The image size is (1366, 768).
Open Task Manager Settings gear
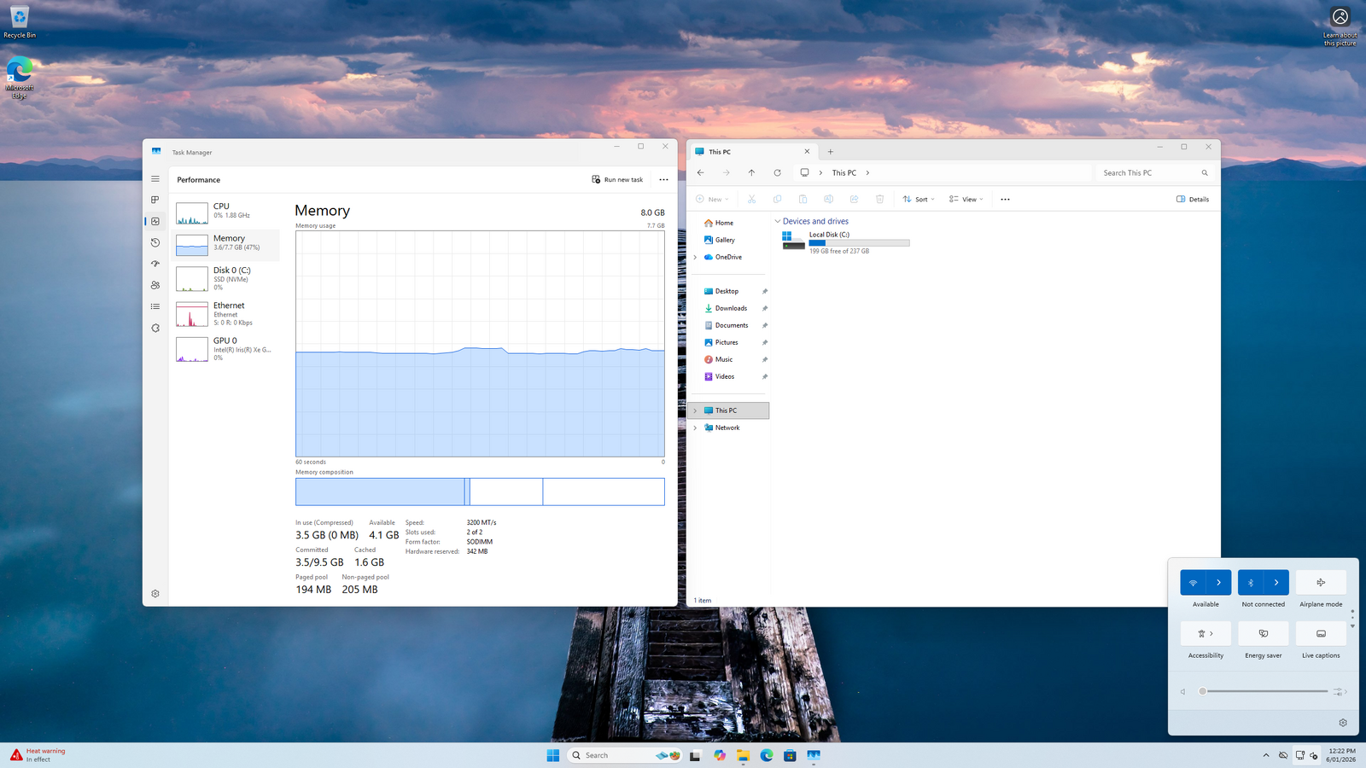[x=155, y=593]
